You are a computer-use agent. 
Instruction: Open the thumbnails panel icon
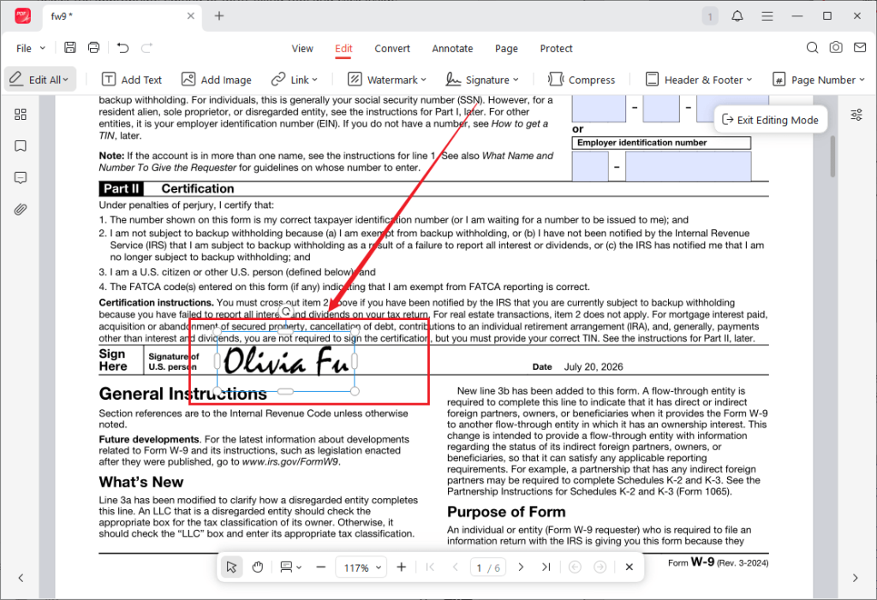point(21,115)
